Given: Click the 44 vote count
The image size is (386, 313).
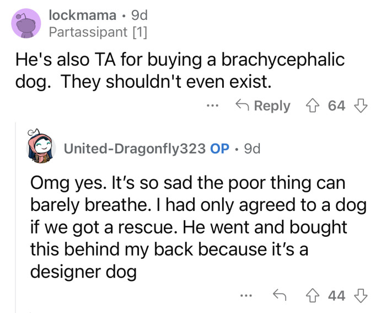Looking at the screenshot, I should point(336,296).
